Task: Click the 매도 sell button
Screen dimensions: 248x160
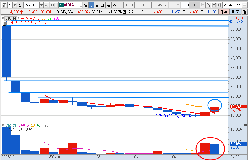Action: click(235, 12)
